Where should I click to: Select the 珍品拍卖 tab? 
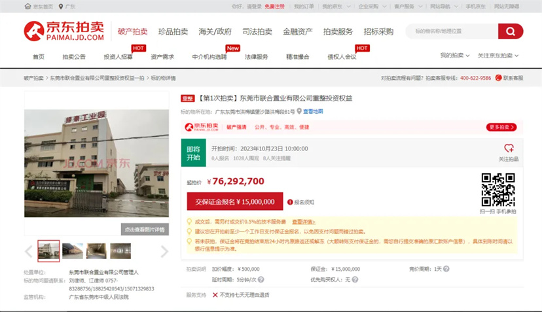[173, 31]
